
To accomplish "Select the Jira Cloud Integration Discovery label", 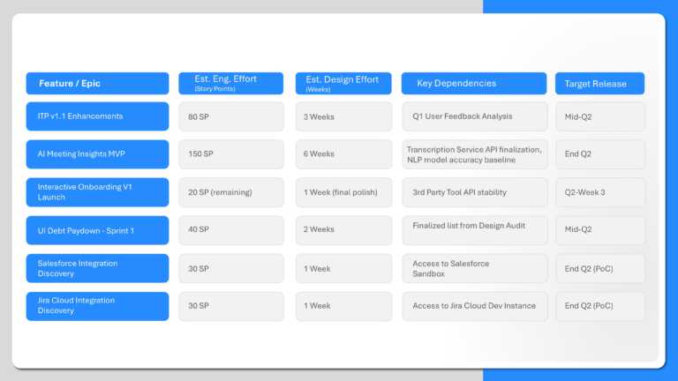I will 97,306.
